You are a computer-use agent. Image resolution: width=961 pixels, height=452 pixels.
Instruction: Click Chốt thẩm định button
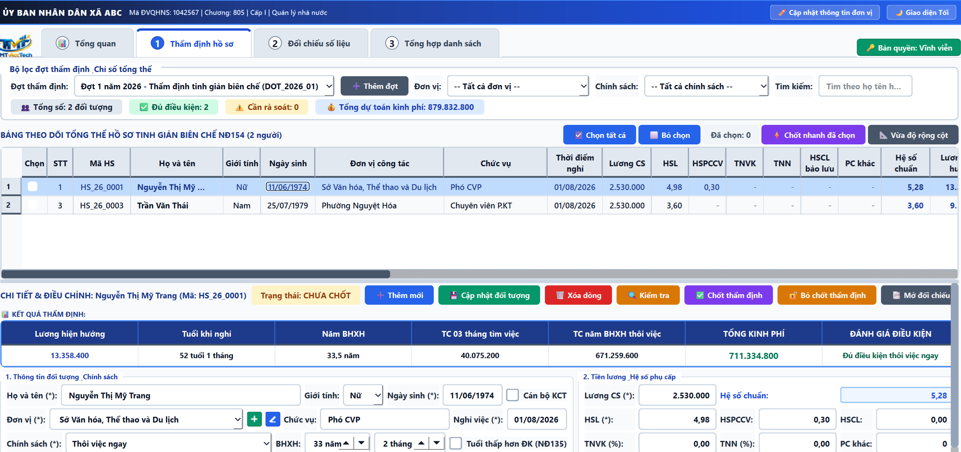[728, 295]
